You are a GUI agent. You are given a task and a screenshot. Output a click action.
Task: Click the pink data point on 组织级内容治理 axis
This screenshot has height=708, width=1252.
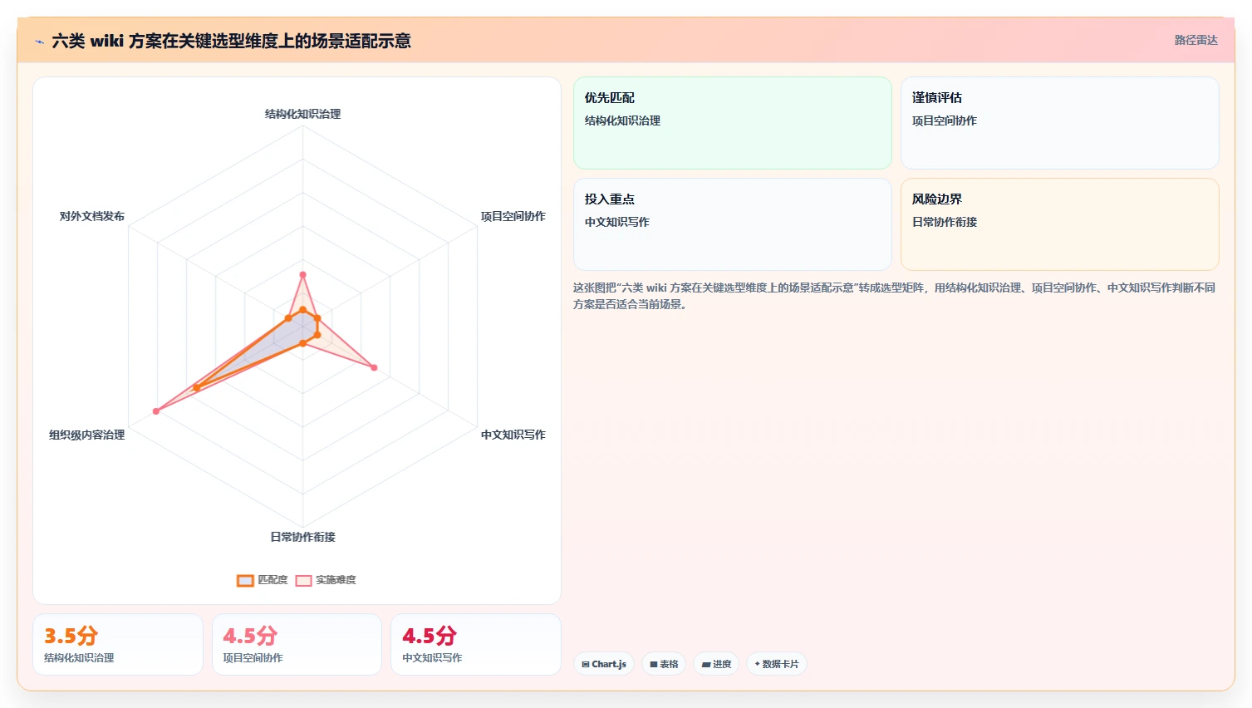pyautogui.click(x=156, y=411)
